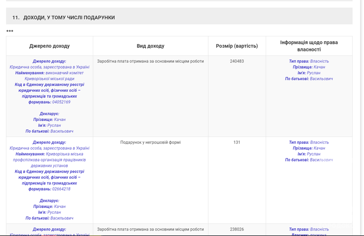
Task: Click the registry code 02664218
Action: [61, 189]
